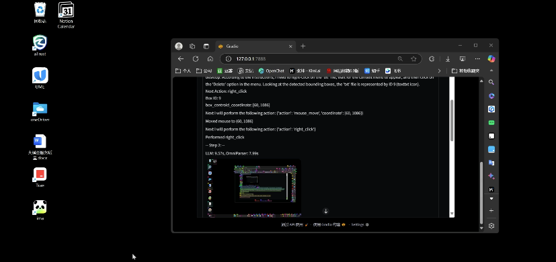556x262 pixels.
Task: Click the '-- Step 2: --' log line
Action: 215,145
